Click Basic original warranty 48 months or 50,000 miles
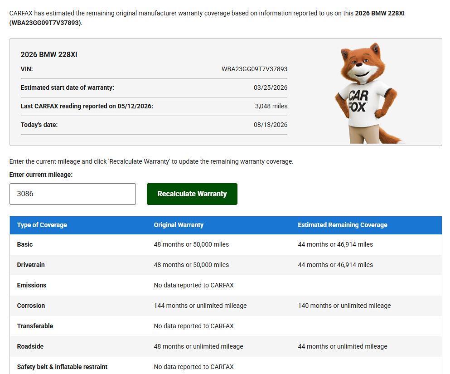The height and width of the screenshot is (374, 450). pyautogui.click(x=191, y=244)
